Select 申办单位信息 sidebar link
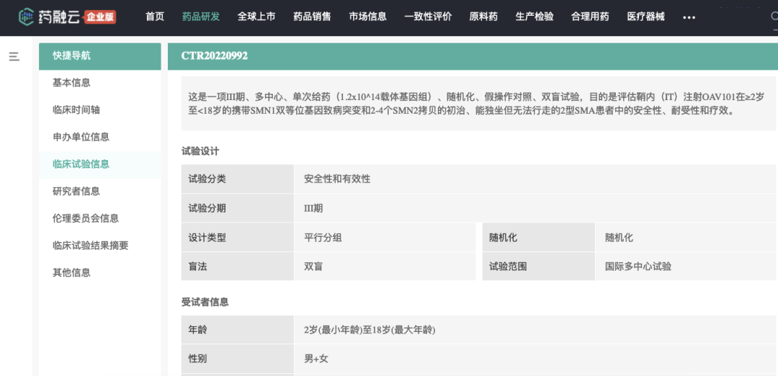 [81, 137]
